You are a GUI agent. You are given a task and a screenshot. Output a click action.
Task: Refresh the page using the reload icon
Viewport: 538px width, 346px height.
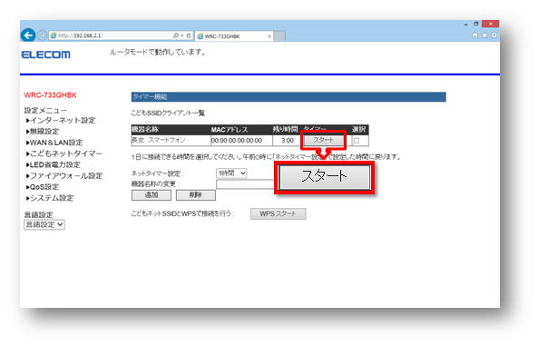pos(189,35)
